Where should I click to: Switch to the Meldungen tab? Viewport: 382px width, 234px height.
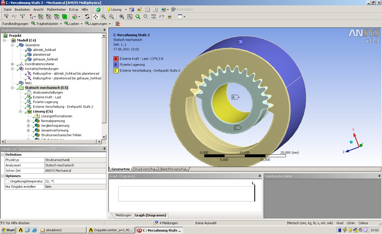point(123,216)
